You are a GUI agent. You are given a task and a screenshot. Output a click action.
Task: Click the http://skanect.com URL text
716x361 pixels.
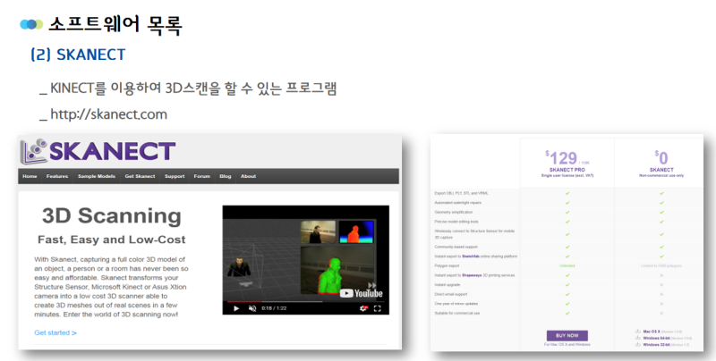pyautogui.click(x=108, y=114)
